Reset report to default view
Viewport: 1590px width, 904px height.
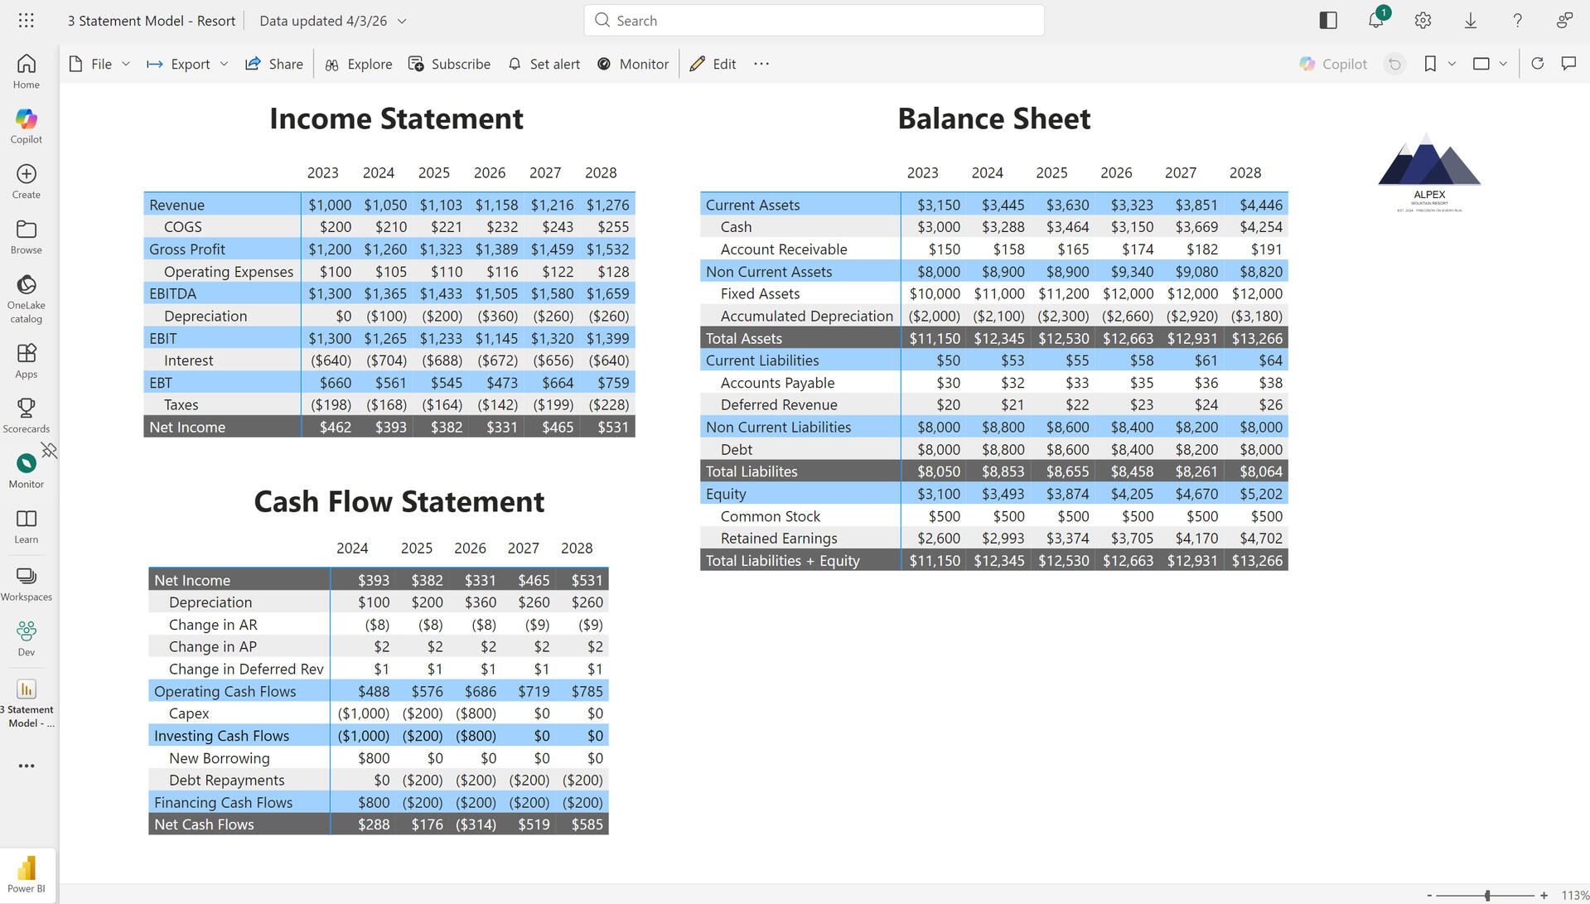tap(1394, 64)
